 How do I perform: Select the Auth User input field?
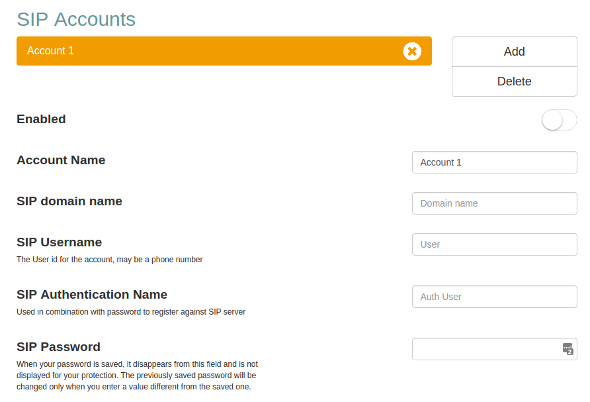494,297
